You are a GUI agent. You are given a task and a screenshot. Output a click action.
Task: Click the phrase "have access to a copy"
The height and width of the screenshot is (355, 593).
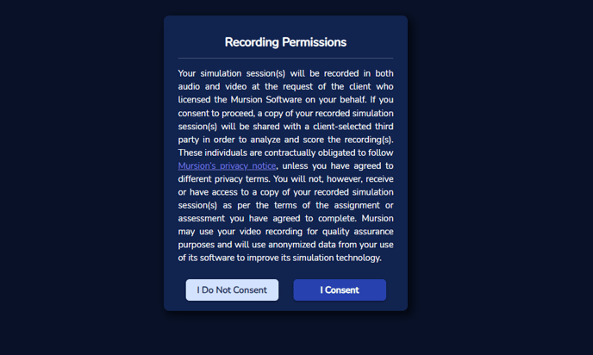pyautogui.click(x=234, y=192)
